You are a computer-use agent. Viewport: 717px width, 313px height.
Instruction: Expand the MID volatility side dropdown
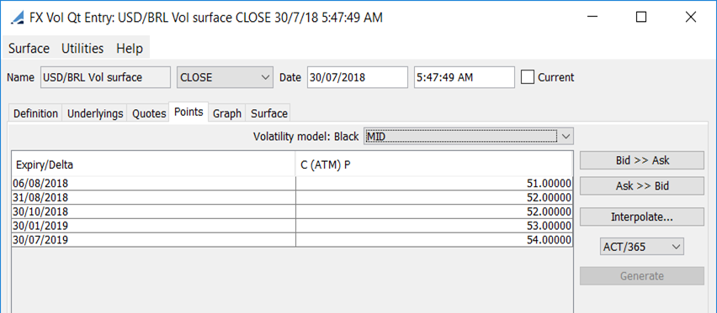pos(468,136)
